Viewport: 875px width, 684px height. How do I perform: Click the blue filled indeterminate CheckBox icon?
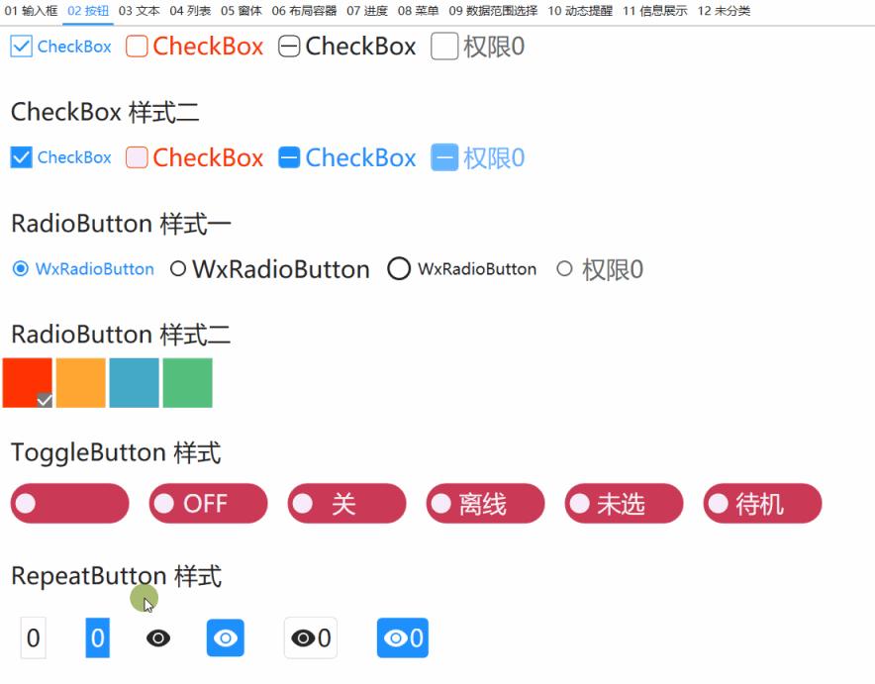[289, 158]
